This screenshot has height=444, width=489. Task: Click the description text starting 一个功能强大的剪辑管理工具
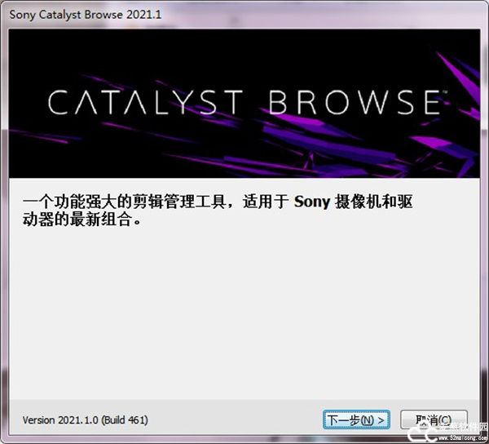[x=218, y=211]
